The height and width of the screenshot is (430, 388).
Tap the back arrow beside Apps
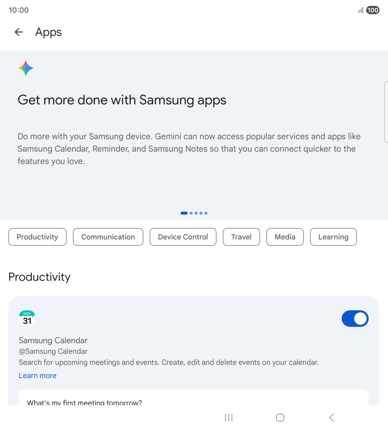[x=19, y=32]
